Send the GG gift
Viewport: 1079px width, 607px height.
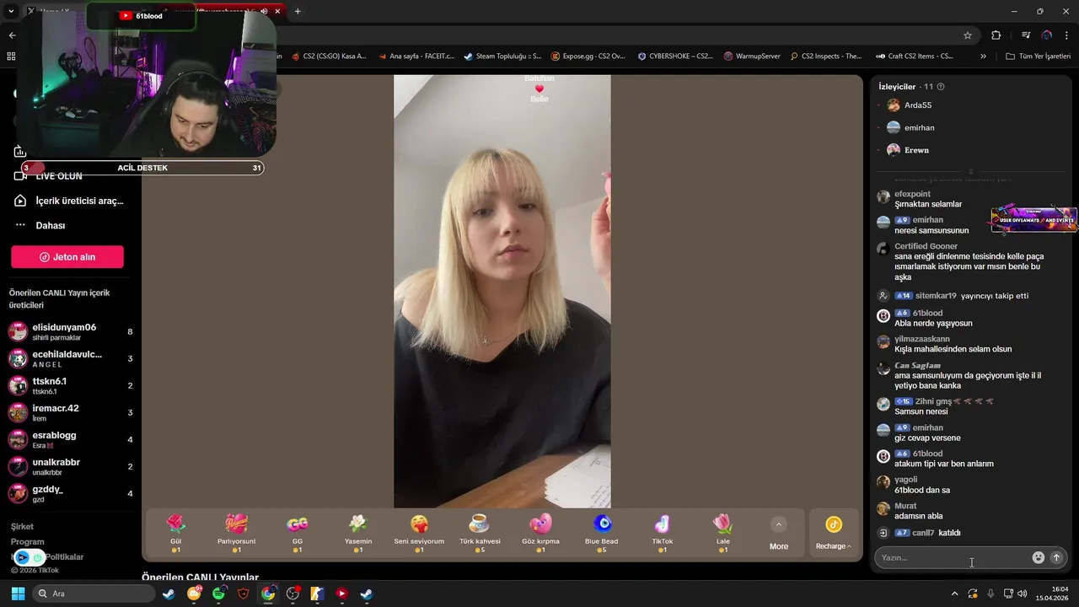(298, 533)
